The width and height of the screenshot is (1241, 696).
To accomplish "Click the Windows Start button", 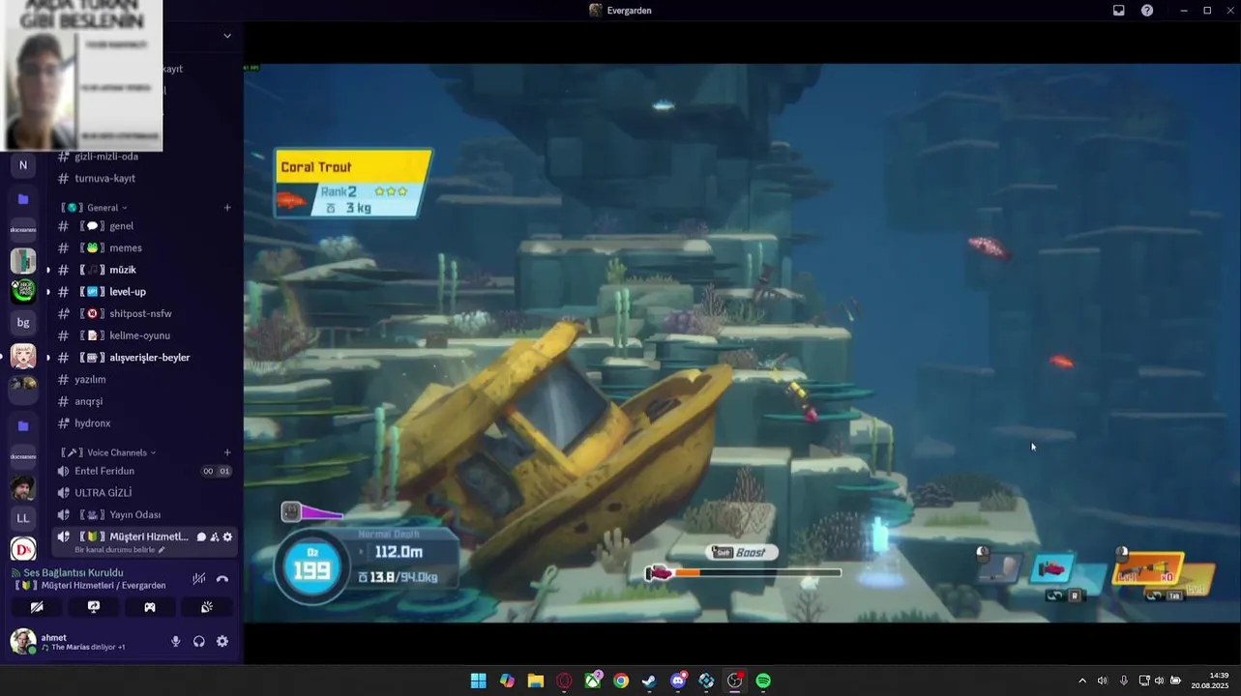I will pyautogui.click(x=478, y=681).
